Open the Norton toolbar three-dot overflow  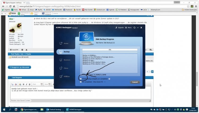(55, 14)
